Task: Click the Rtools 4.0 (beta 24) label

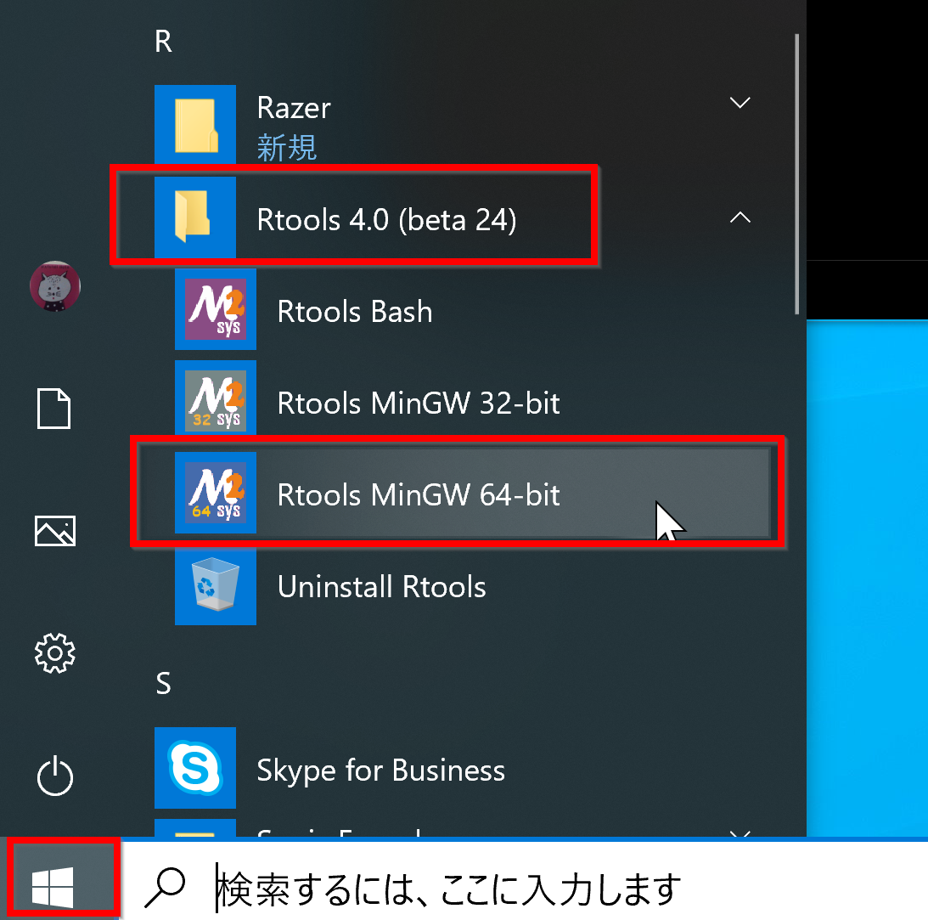Action: click(386, 220)
